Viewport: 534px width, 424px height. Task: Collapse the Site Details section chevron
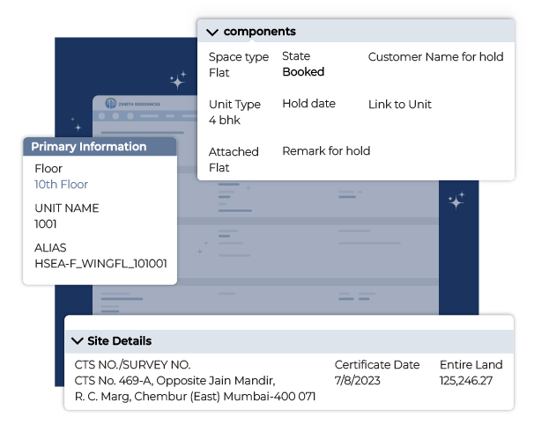pyautogui.click(x=76, y=341)
